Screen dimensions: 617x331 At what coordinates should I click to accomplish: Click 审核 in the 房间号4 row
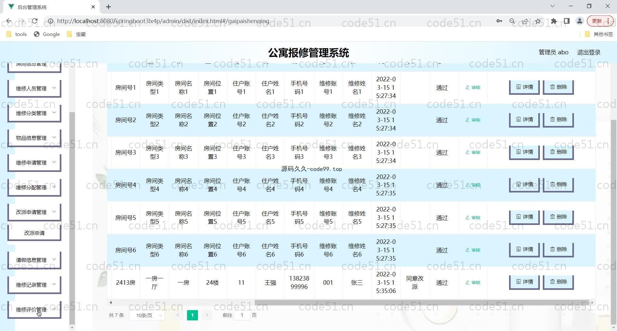[x=473, y=185]
